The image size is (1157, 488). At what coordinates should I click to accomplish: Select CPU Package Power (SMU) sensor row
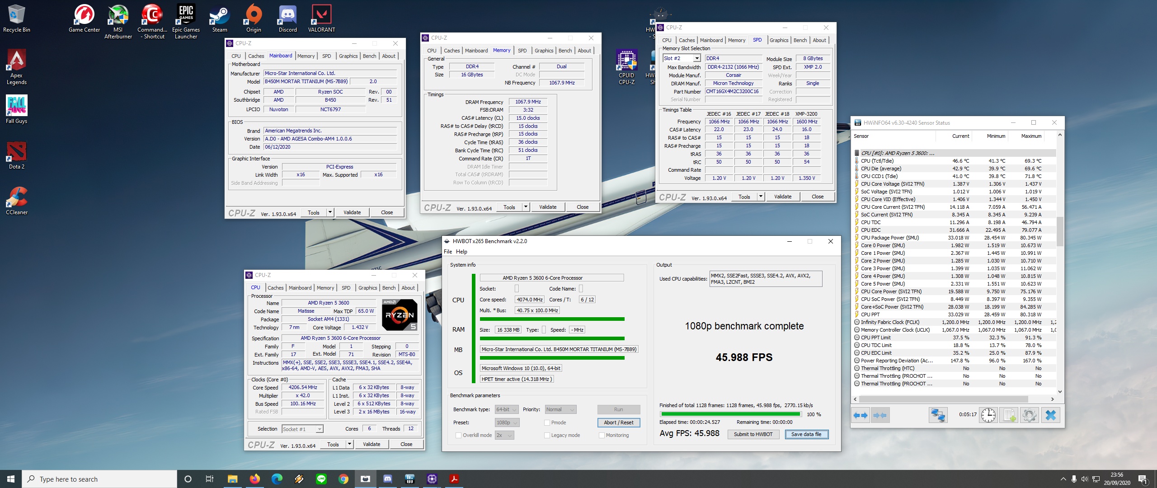coord(955,238)
